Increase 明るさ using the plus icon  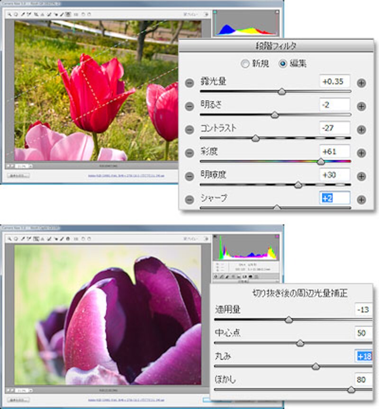[361, 106]
